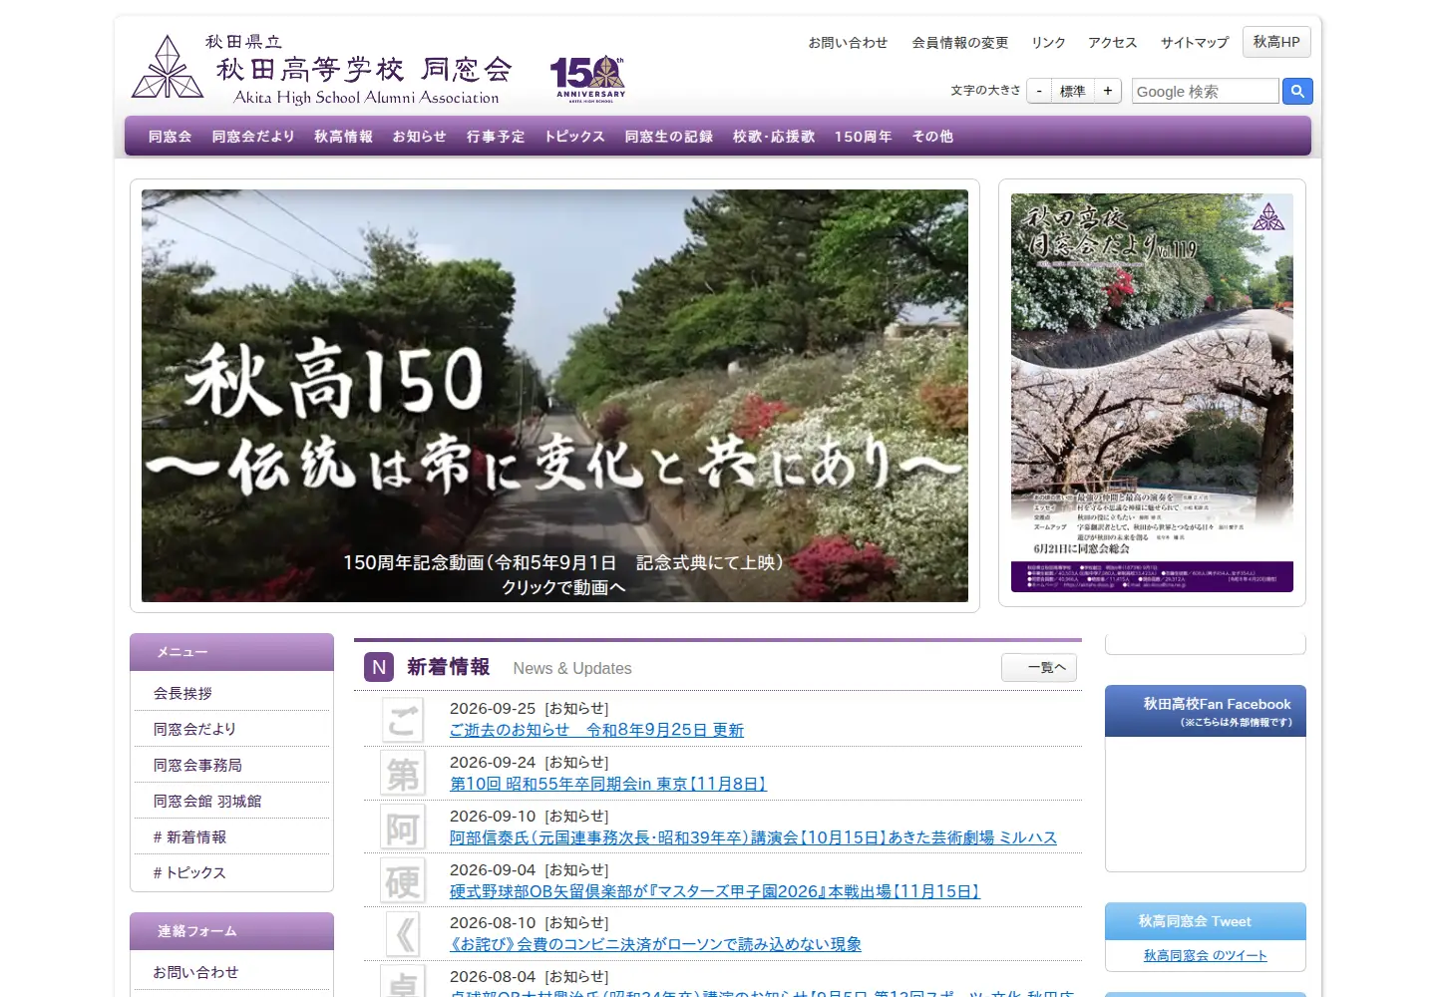1436x997 pixels.
Task: Click the 秋田高校Fan Facebook header
Action: coord(1206,711)
